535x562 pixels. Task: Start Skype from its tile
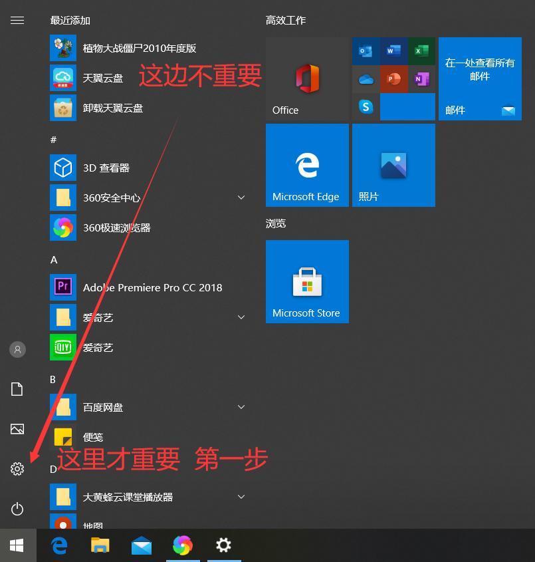click(366, 106)
